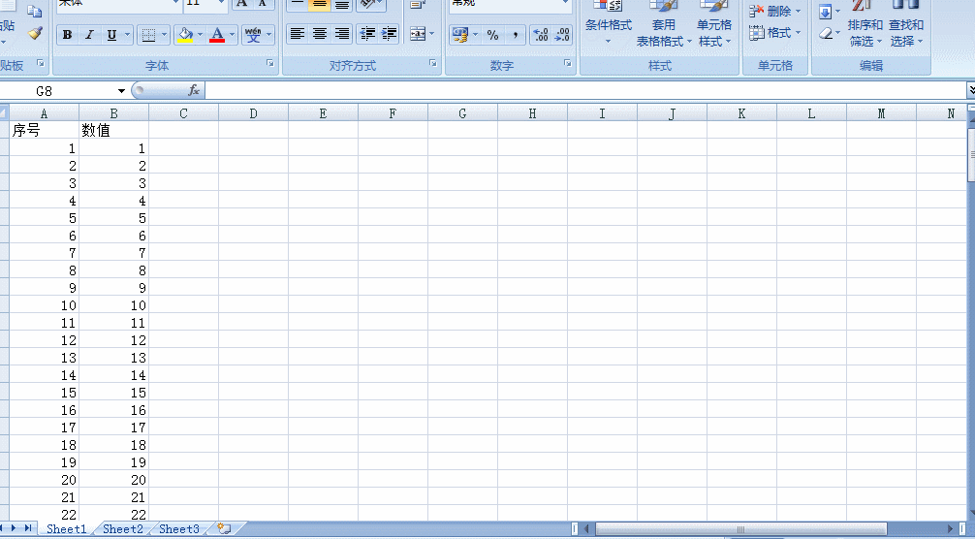Center text horizontally
The height and width of the screenshot is (539, 975).
click(x=320, y=34)
